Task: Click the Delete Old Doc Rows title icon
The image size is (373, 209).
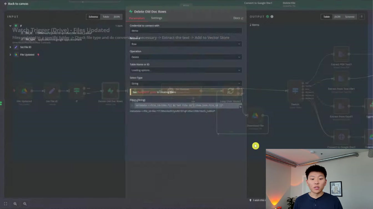Action: [131, 12]
